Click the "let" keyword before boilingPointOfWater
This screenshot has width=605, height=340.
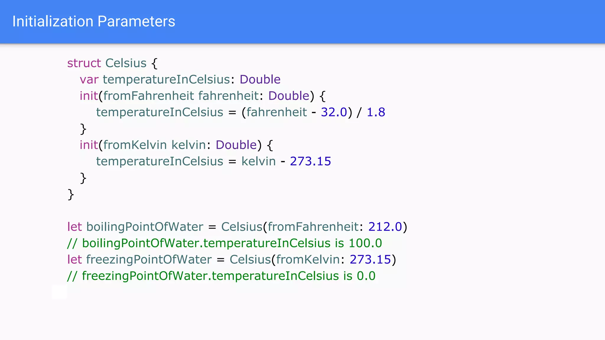click(x=74, y=227)
